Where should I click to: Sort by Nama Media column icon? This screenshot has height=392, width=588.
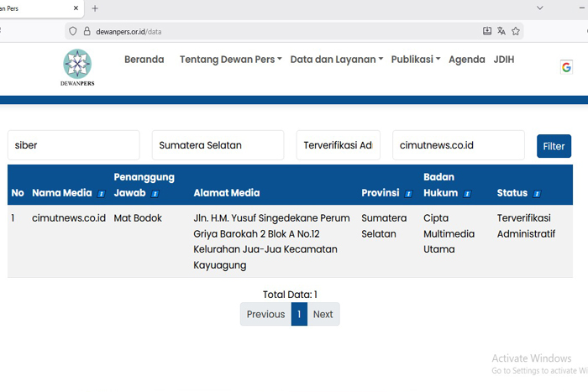pyautogui.click(x=102, y=194)
